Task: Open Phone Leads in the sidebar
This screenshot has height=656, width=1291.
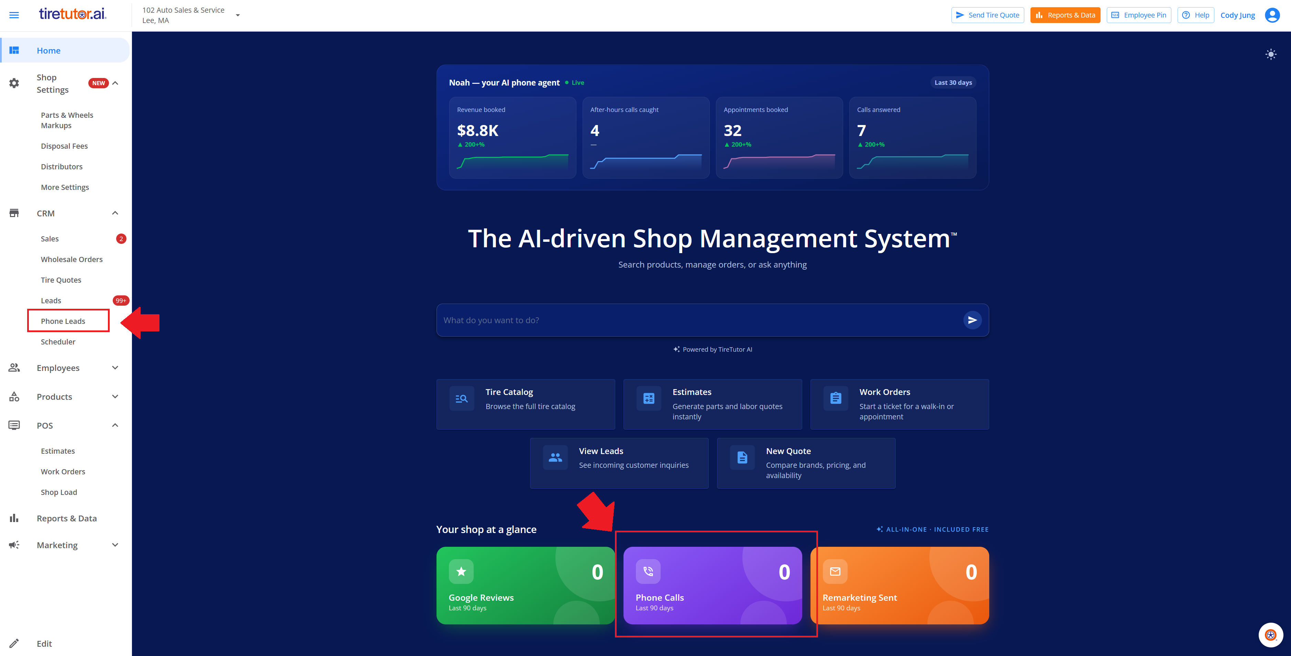Action: click(63, 321)
